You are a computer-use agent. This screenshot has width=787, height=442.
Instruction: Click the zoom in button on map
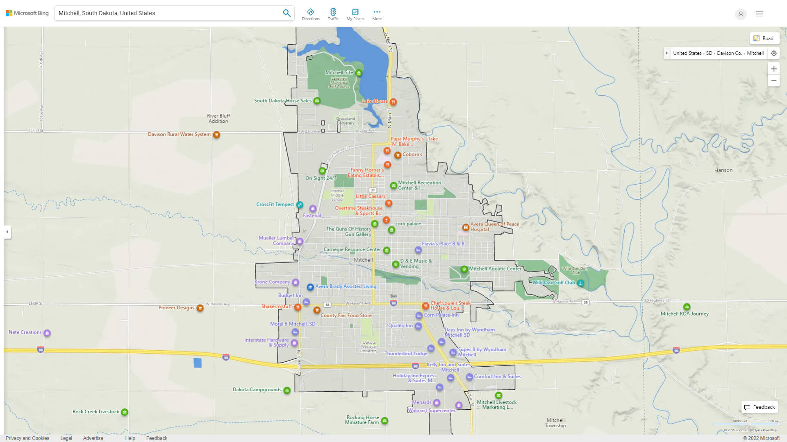(x=774, y=68)
